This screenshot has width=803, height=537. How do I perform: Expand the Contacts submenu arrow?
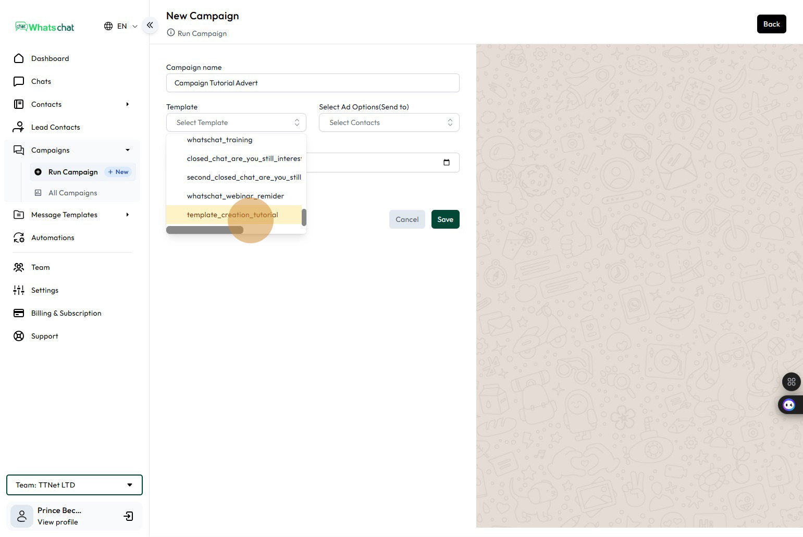click(x=127, y=104)
